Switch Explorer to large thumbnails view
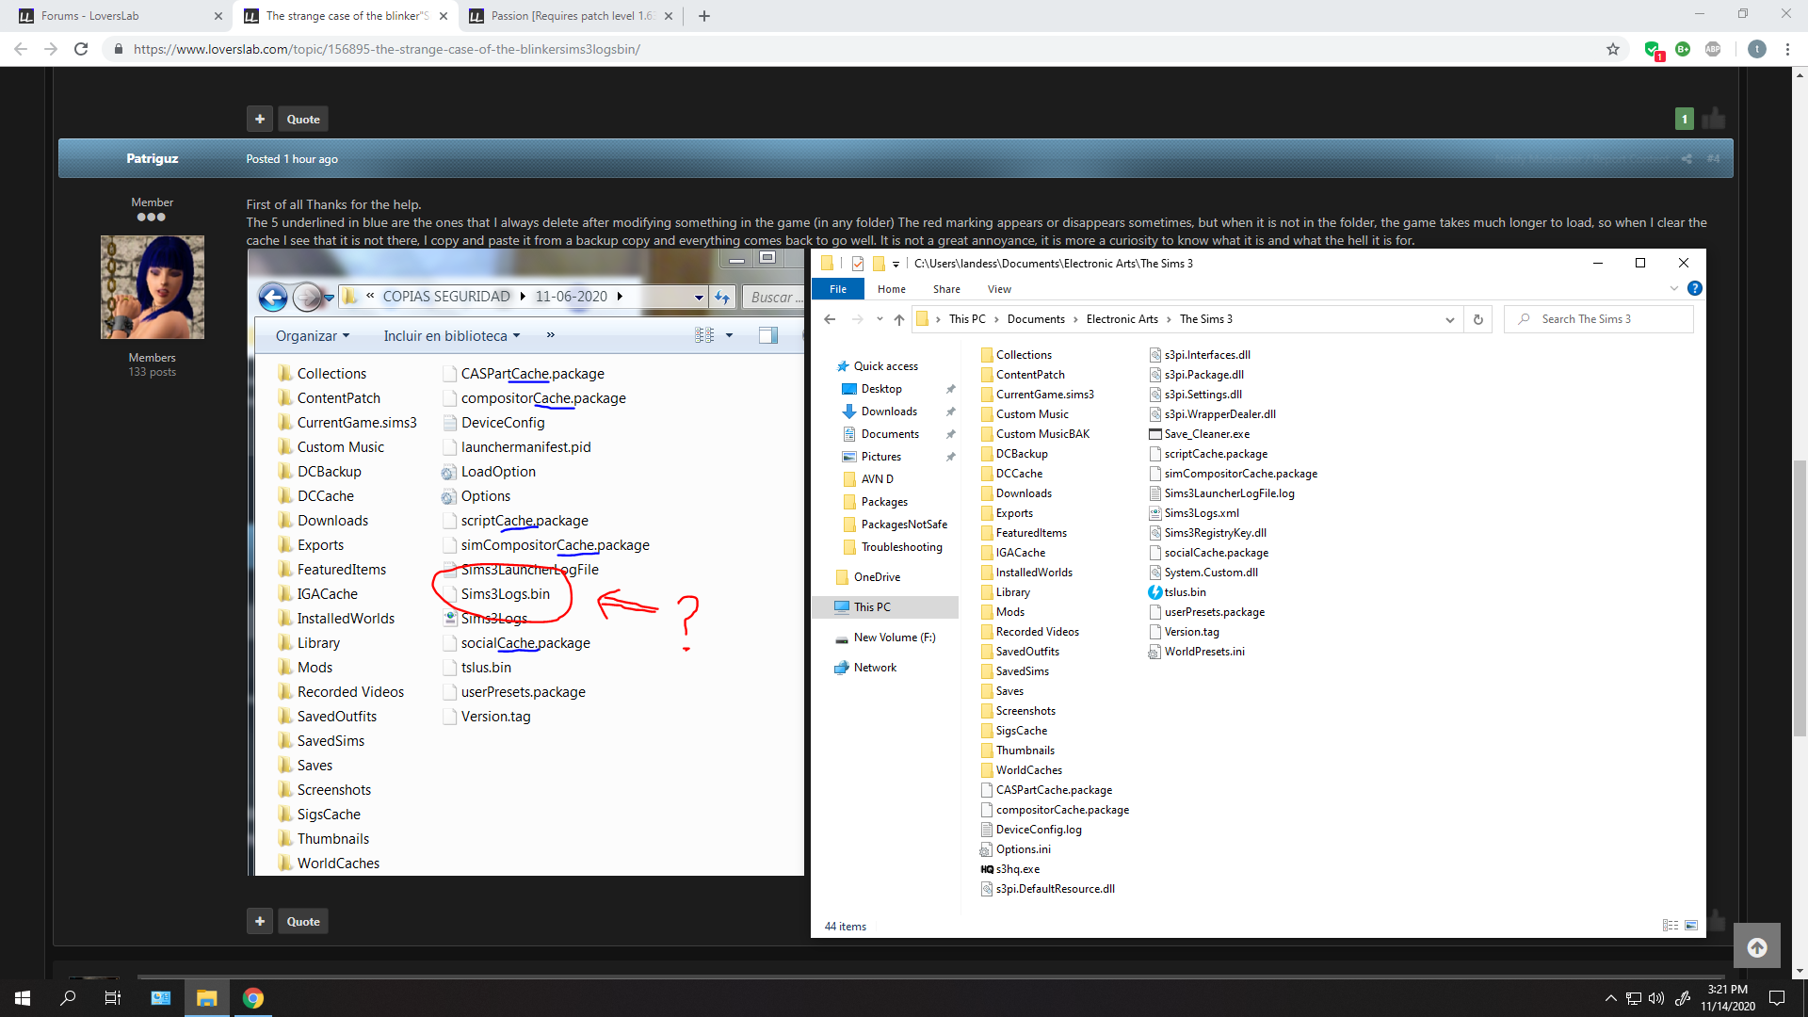Image resolution: width=1808 pixels, height=1017 pixels. pyautogui.click(x=1691, y=926)
